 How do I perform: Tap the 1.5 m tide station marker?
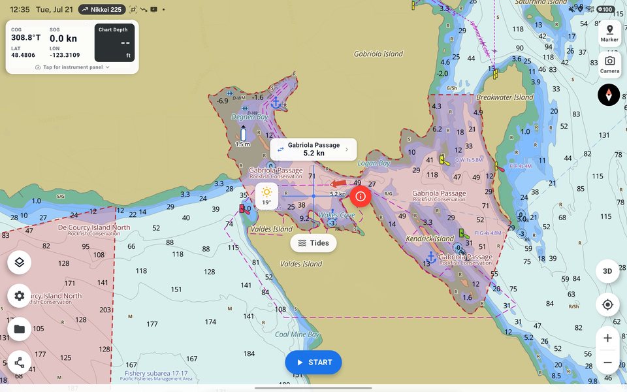[243, 136]
